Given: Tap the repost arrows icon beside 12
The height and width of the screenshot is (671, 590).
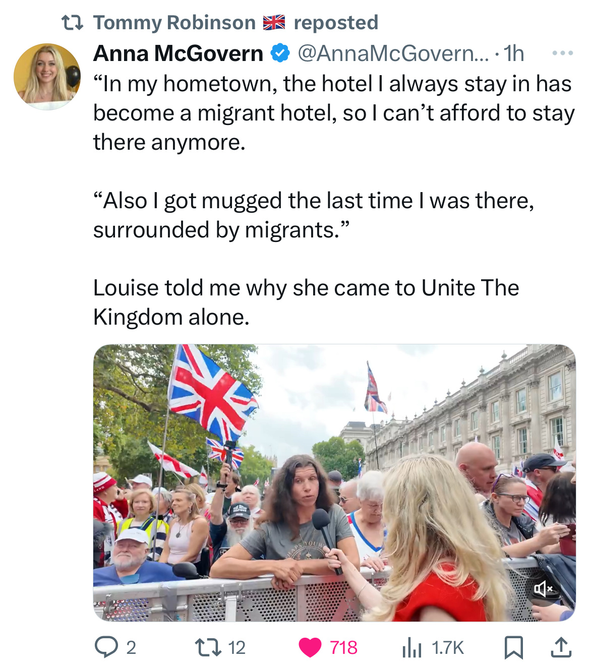Looking at the screenshot, I should click(209, 647).
